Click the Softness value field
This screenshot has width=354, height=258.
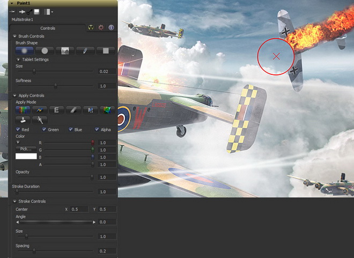tap(107, 86)
